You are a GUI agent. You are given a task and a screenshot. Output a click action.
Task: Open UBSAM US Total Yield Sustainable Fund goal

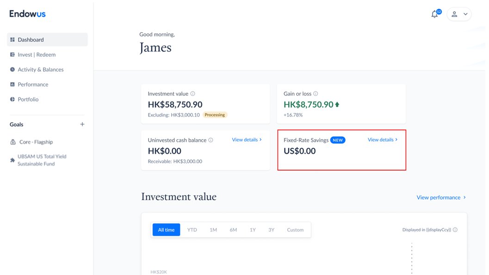[x=42, y=160]
